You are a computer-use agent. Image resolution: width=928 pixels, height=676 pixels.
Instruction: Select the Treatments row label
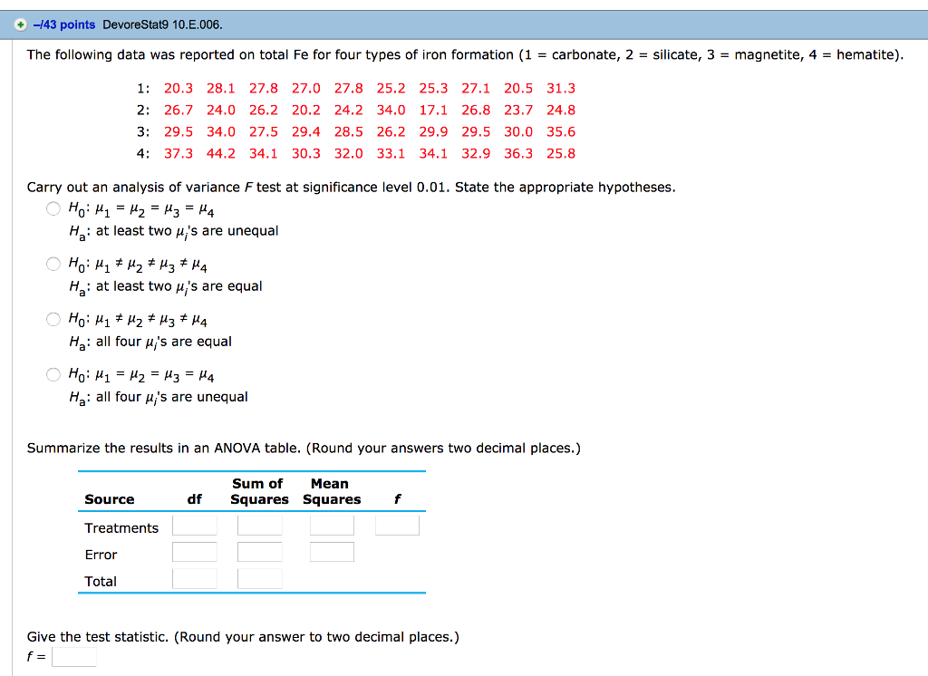point(121,527)
